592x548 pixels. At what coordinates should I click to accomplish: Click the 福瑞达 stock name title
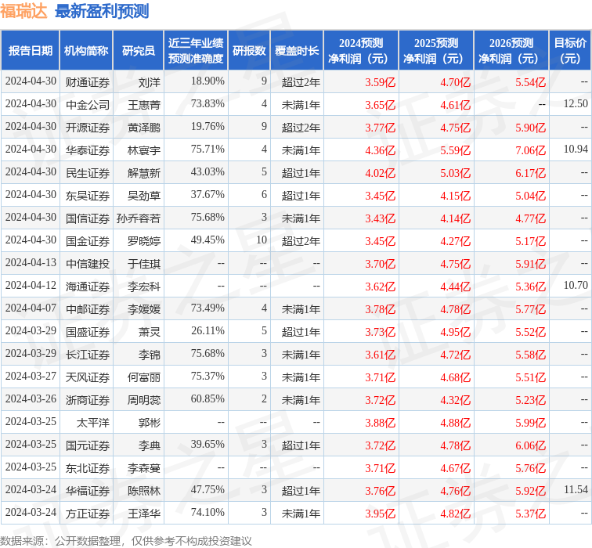click(23, 11)
